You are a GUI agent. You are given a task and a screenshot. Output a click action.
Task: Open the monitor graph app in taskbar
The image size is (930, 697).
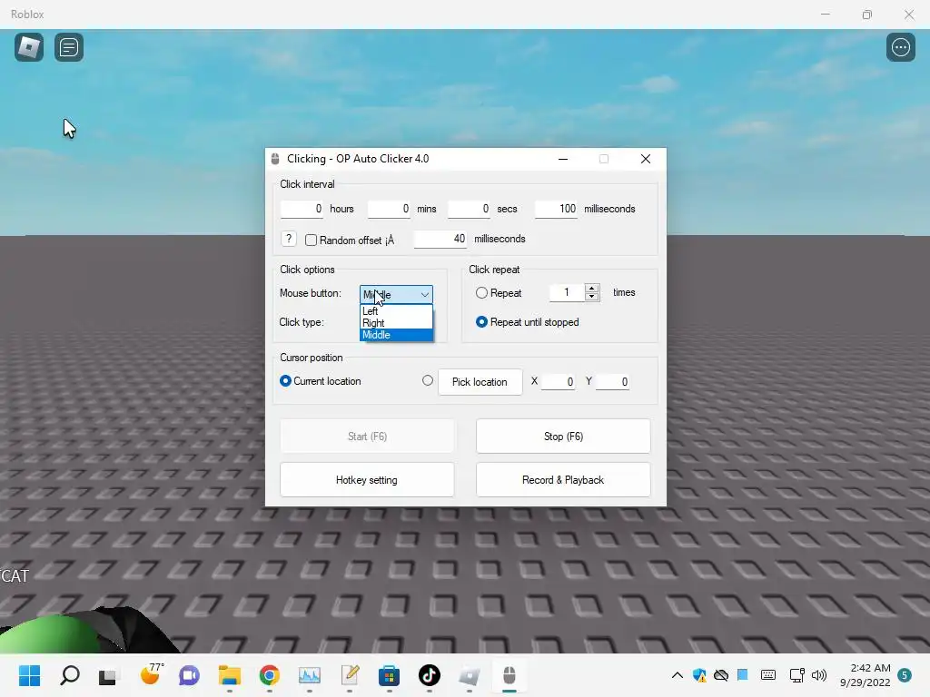pos(309,675)
